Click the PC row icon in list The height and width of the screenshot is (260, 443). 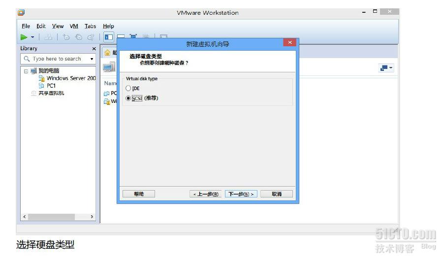(x=106, y=93)
